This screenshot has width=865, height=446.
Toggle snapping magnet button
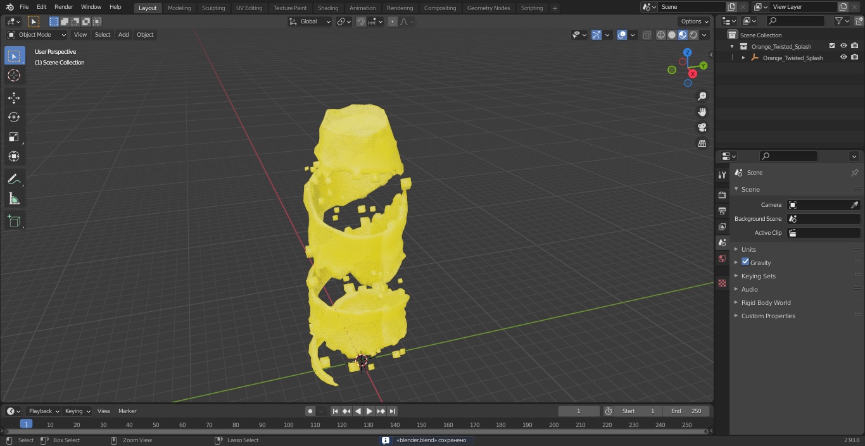360,22
